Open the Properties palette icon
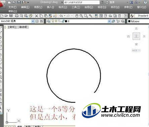 tap(96, 16)
